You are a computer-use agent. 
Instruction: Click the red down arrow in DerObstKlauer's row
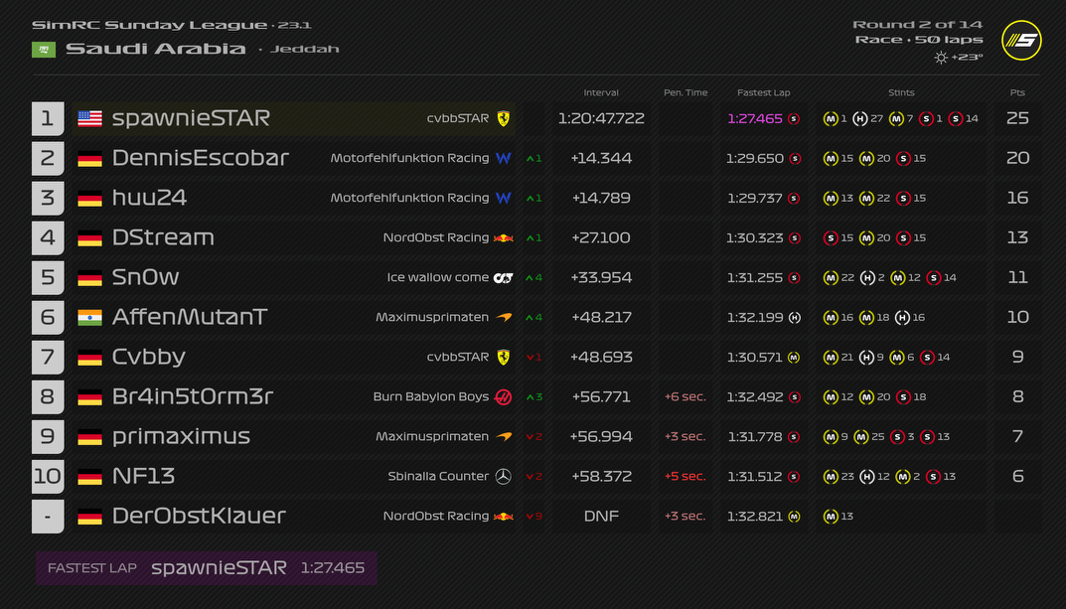tap(530, 516)
